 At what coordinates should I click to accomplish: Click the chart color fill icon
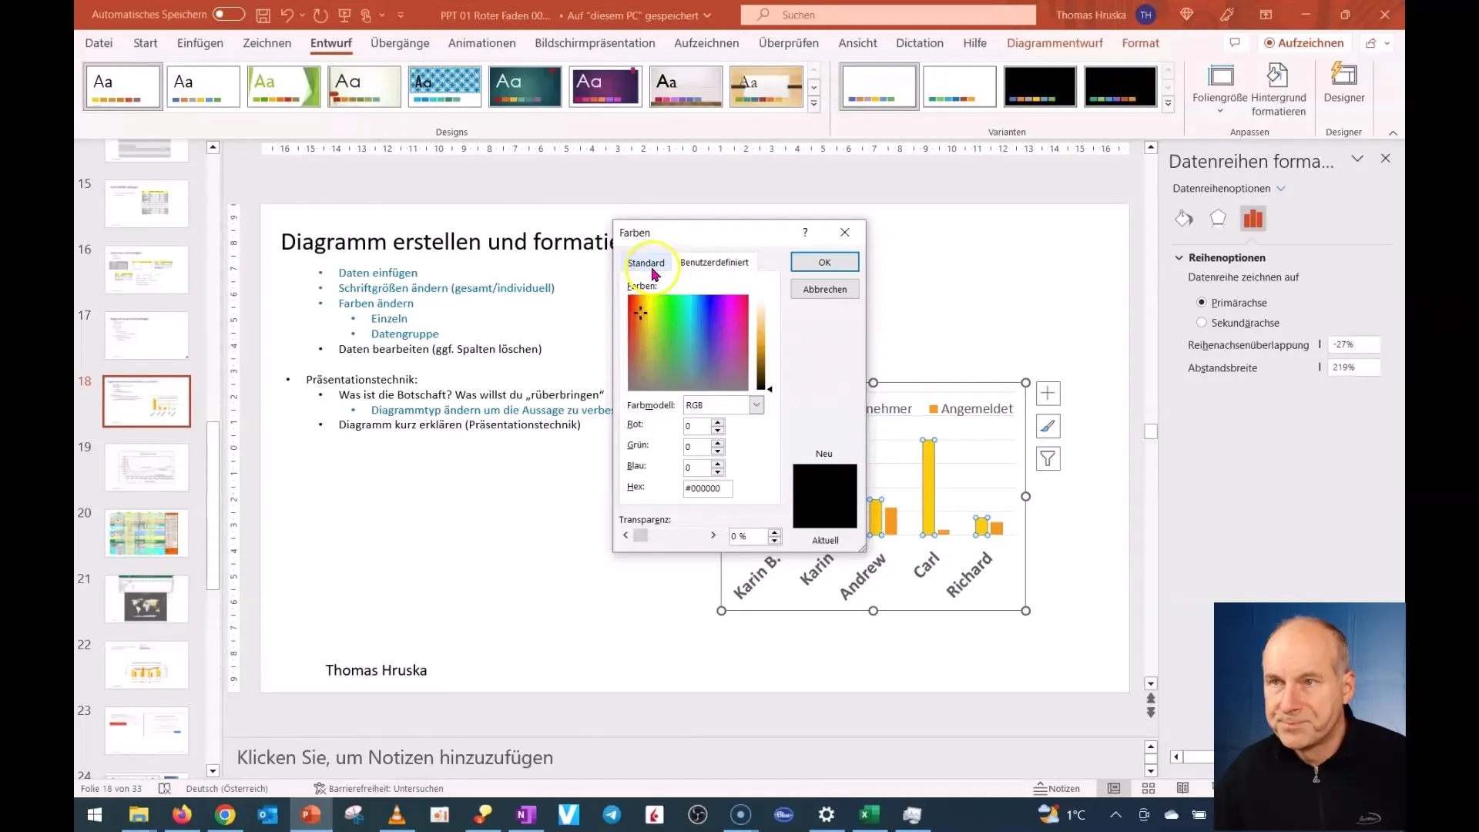tap(1185, 219)
